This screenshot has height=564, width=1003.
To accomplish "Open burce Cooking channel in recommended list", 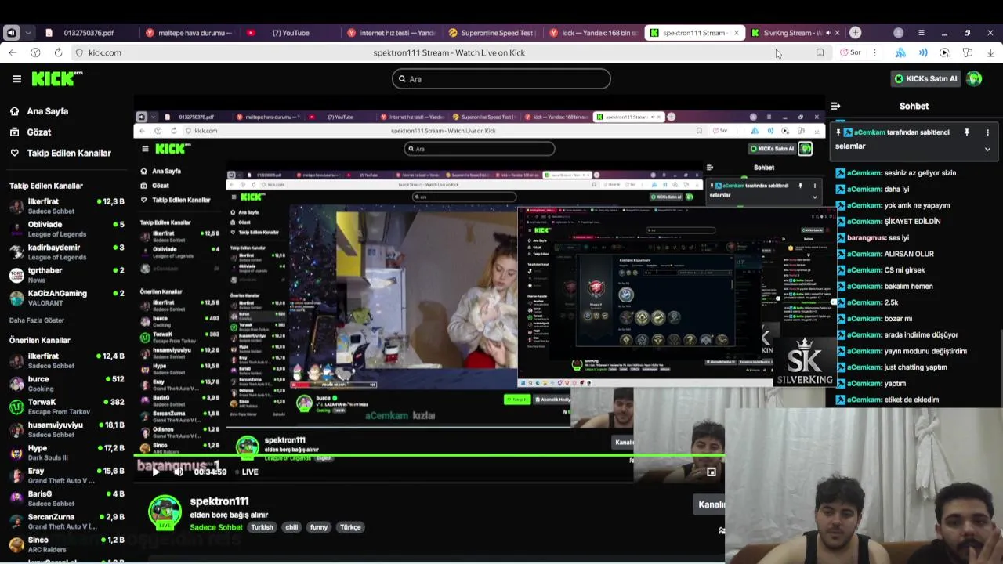I will pyautogui.click(x=67, y=384).
